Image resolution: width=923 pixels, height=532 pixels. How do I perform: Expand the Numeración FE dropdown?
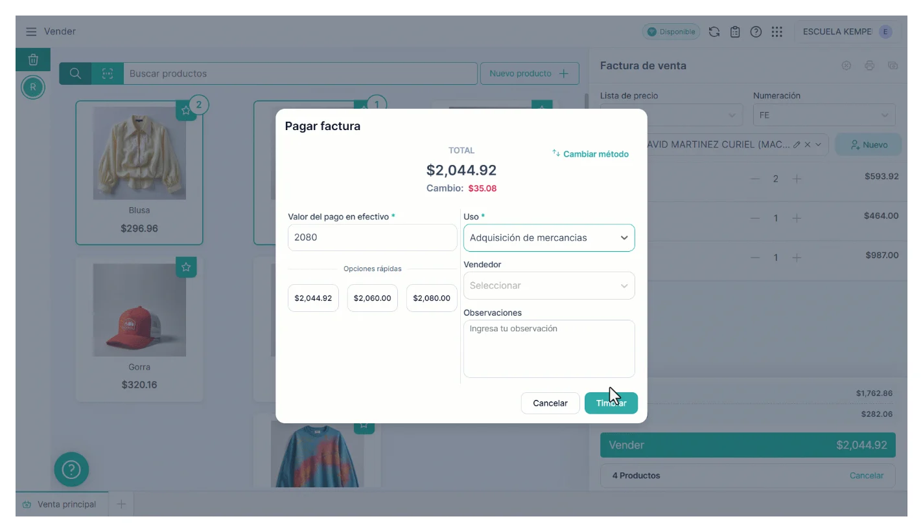[824, 115]
